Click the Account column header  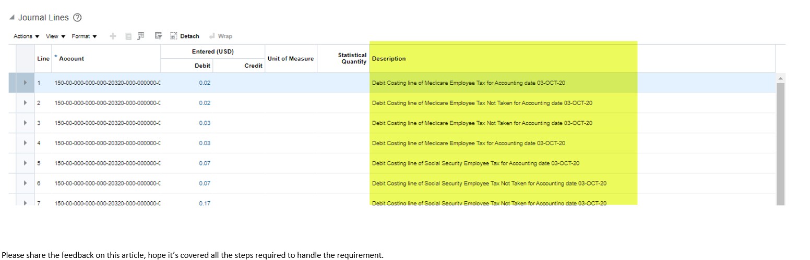point(72,59)
